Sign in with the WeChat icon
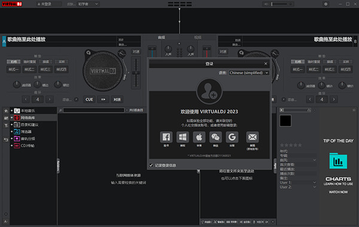This screenshot has width=359, height=227. 215,137
